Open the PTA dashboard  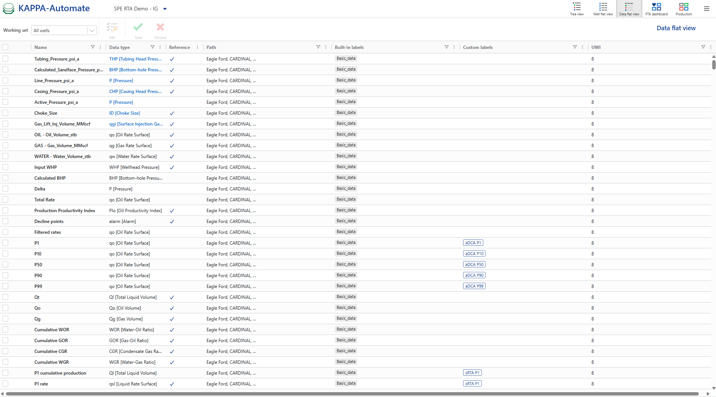(x=656, y=7)
